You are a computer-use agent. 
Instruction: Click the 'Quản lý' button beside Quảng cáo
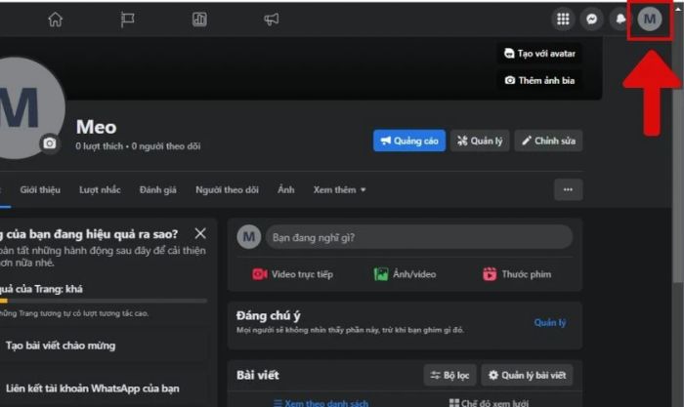[480, 141]
